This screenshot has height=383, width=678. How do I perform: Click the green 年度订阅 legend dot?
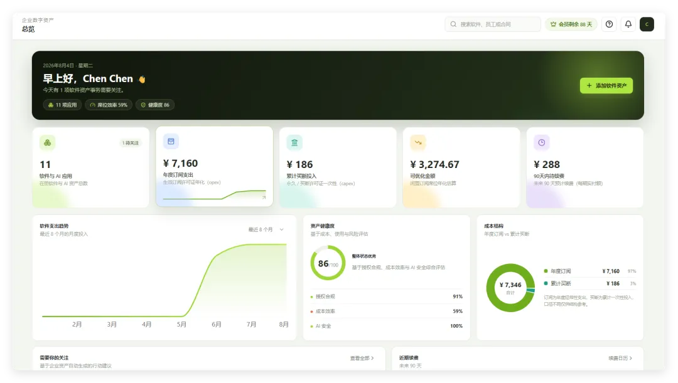(x=546, y=271)
